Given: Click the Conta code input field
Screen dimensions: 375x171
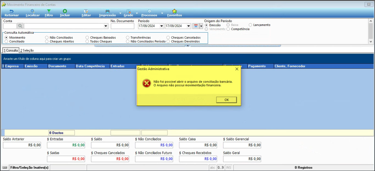Looking at the screenshot, I should point(10,26).
